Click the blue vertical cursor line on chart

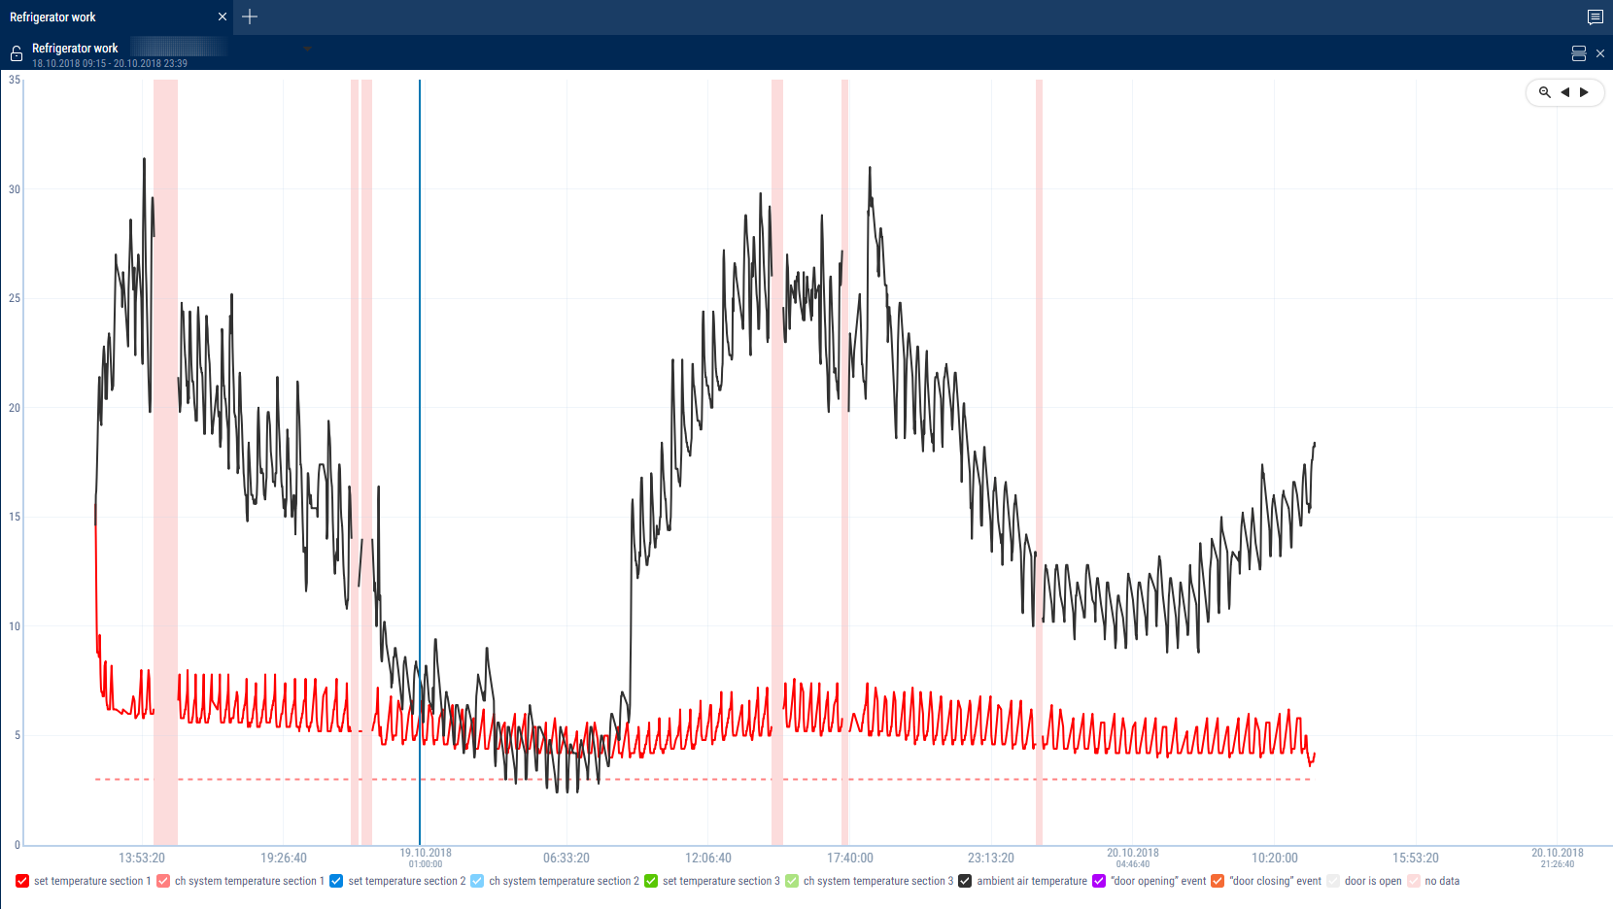(x=420, y=461)
